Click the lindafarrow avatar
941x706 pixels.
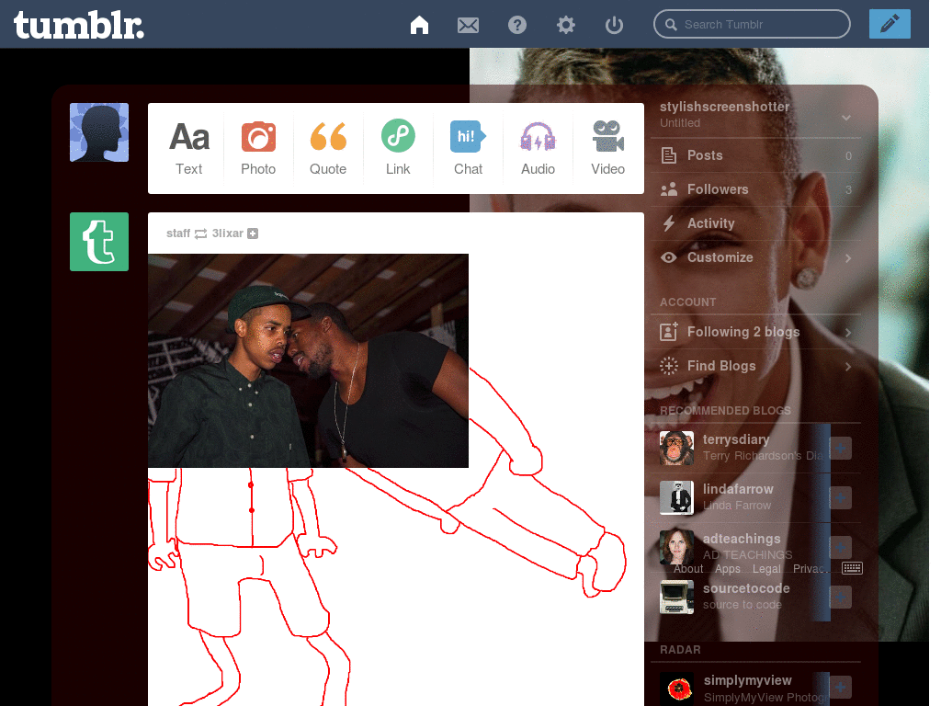pos(676,497)
